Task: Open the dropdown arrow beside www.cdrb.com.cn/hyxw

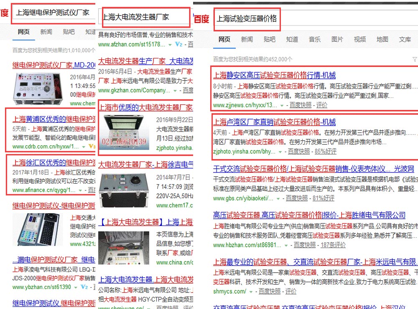Action: tap(84, 147)
